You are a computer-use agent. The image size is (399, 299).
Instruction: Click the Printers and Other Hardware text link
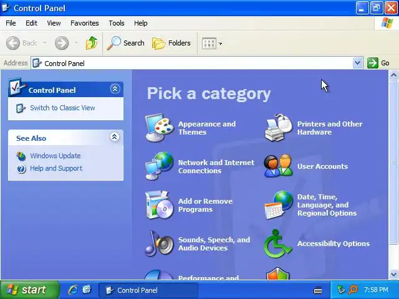coord(330,128)
